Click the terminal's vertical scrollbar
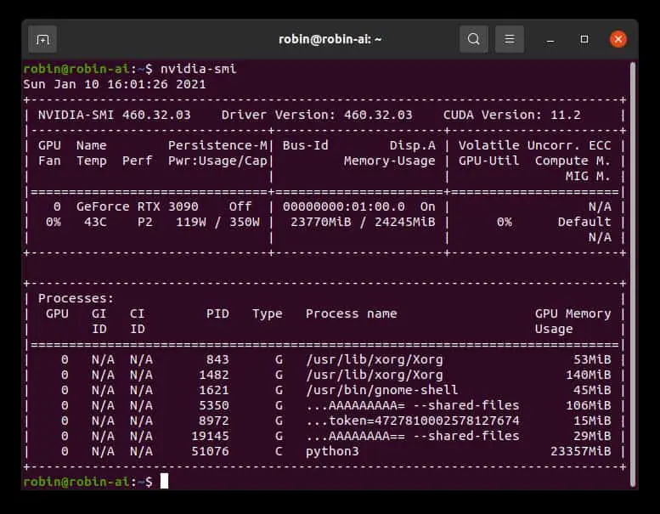This screenshot has width=660, height=514. (x=633, y=274)
